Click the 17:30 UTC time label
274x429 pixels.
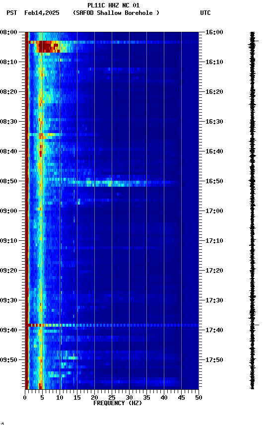click(214, 300)
